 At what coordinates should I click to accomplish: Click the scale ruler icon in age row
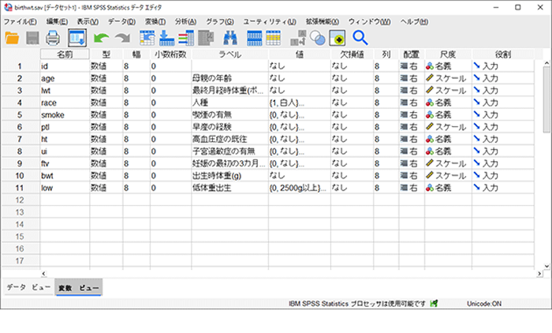point(430,78)
